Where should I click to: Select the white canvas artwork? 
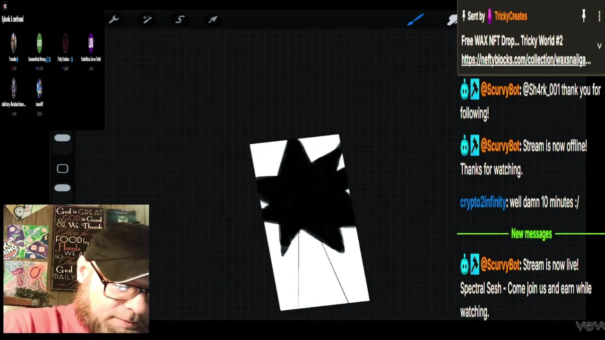click(309, 222)
